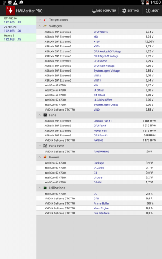Viewport: 162px width, 259px height.
Task: Click the Powers section icon
Action: pyautogui.click(x=45, y=157)
